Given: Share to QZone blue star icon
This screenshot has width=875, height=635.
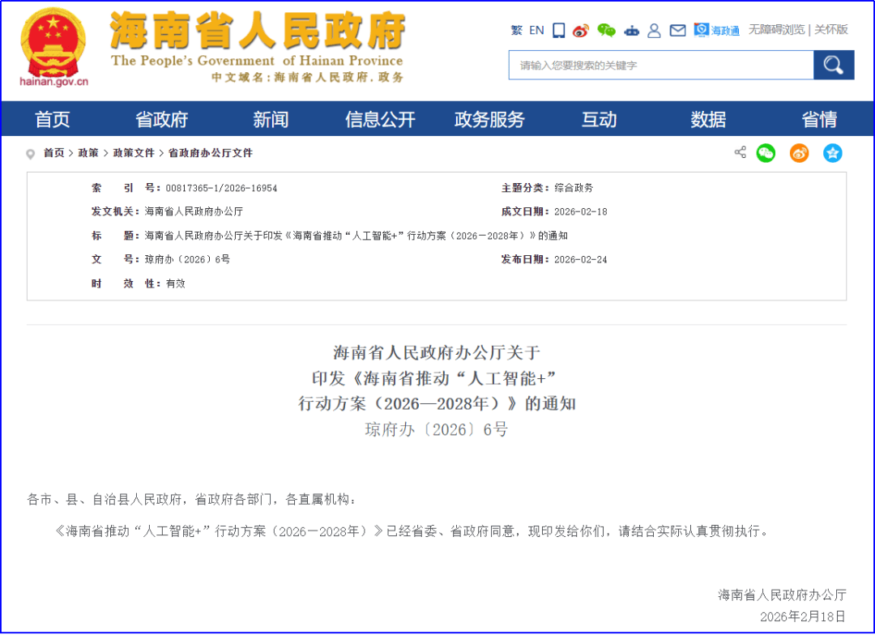Looking at the screenshot, I should pos(832,153).
